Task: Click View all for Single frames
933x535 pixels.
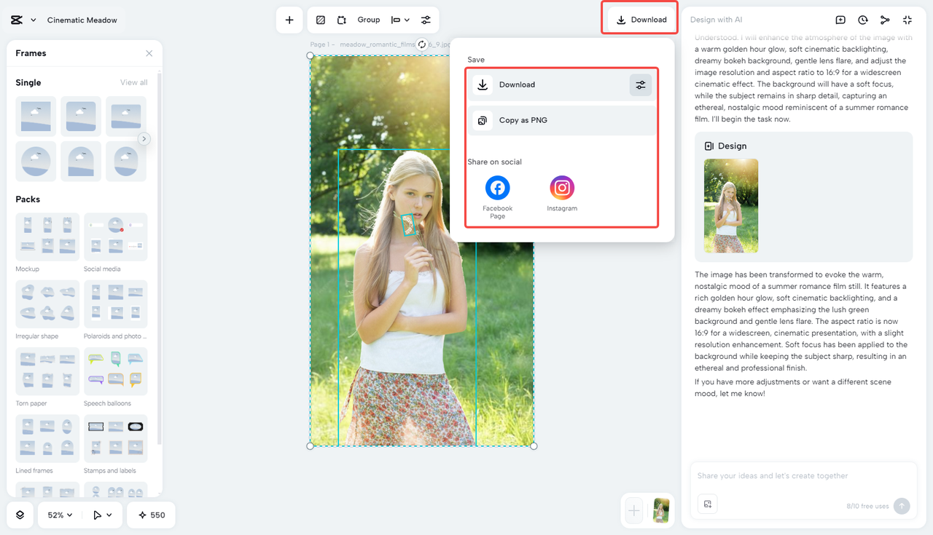Action: pyautogui.click(x=134, y=82)
